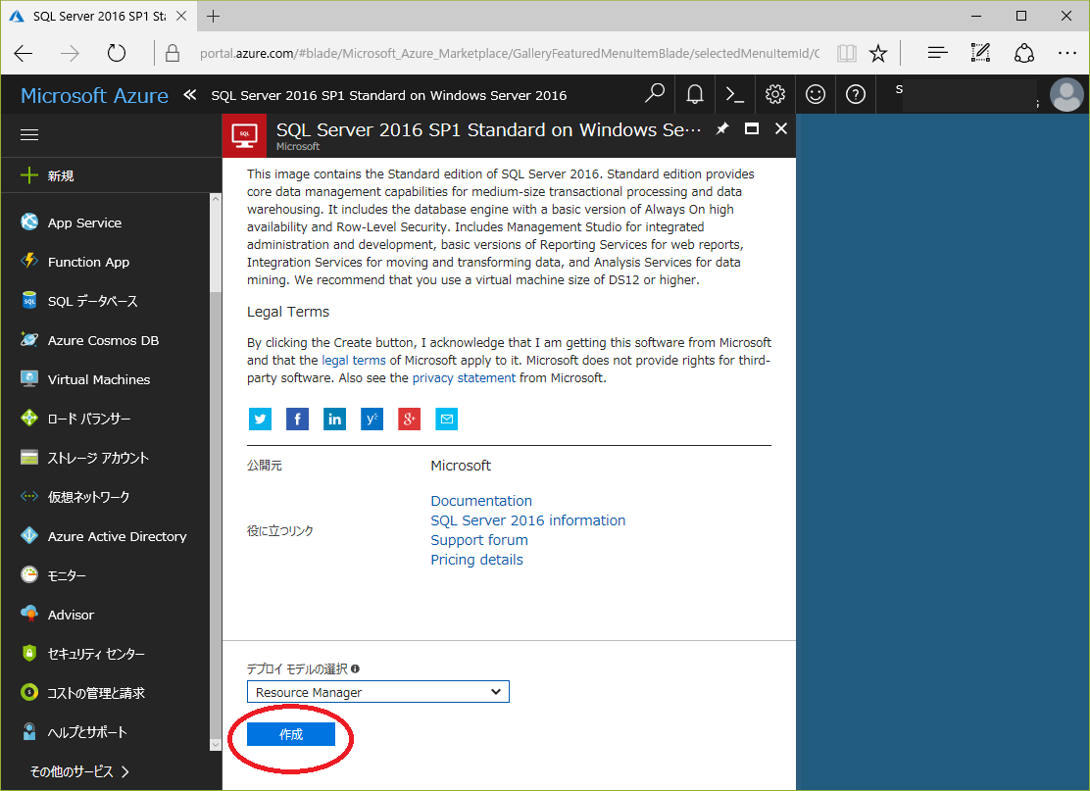Viewport: 1090px width, 791px height.
Task: Click the Function App lightning icon
Action: click(x=29, y=261)
